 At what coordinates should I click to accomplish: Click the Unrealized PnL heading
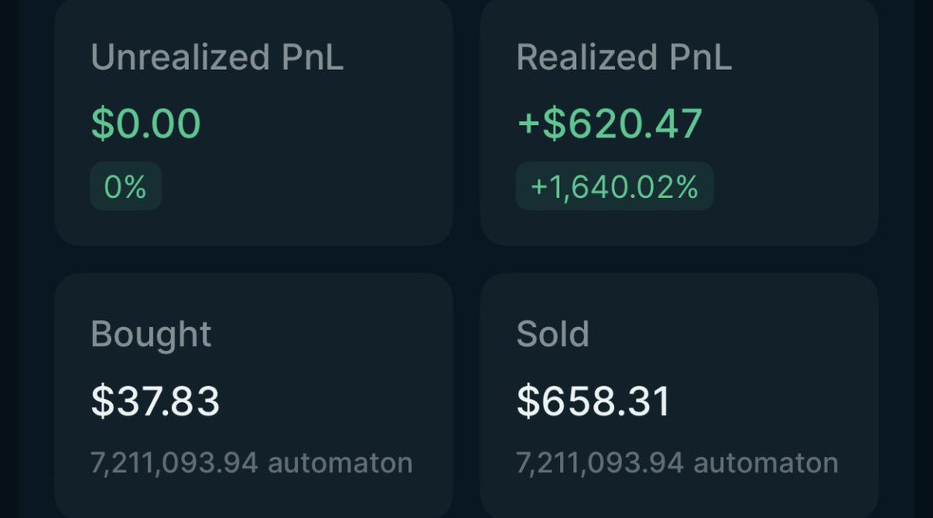[217, 58]
